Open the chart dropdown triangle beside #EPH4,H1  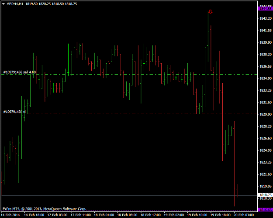coord(3,4)
